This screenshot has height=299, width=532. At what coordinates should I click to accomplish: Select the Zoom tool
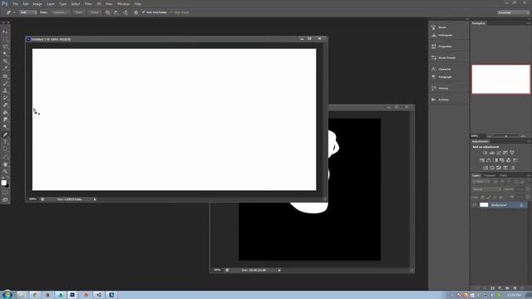tap(5, 172)
